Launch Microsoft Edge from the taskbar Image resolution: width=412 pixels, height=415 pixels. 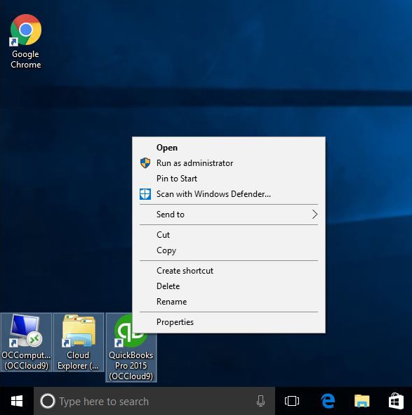pyautogui.click(x=328, y=401)
